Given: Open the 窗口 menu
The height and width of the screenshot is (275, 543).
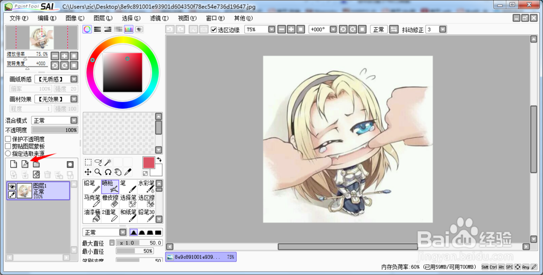Looking at the screenshot, I should click(x=215, y=18).
